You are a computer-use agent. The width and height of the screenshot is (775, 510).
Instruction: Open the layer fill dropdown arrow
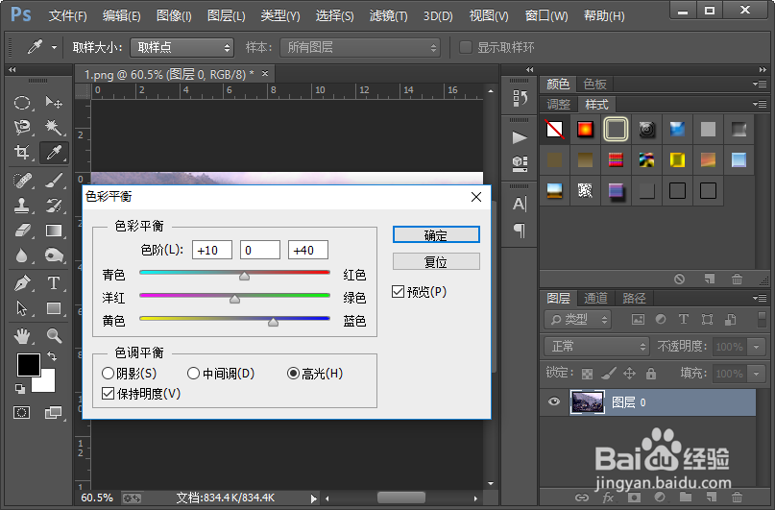tap(756, 374)
